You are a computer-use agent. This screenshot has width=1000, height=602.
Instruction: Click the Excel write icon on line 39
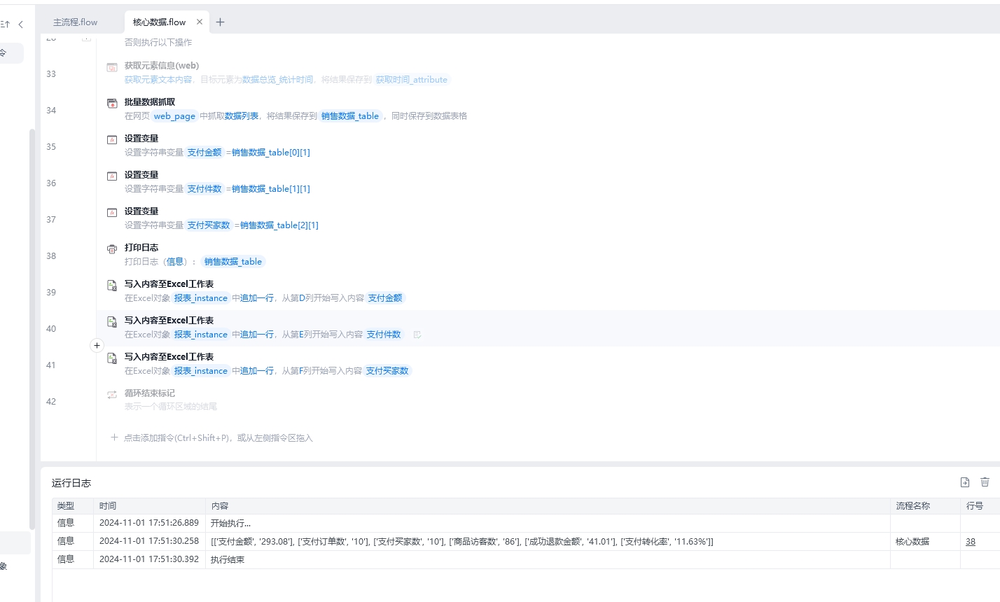(112, 285)
